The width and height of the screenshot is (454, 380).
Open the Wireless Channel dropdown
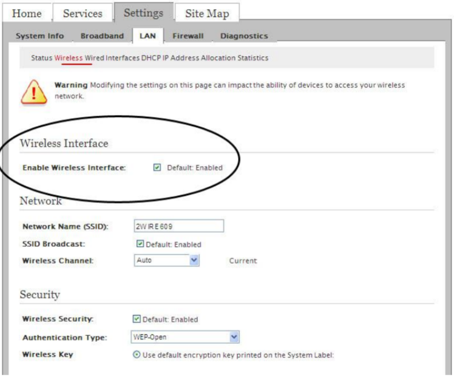point(166,260)
